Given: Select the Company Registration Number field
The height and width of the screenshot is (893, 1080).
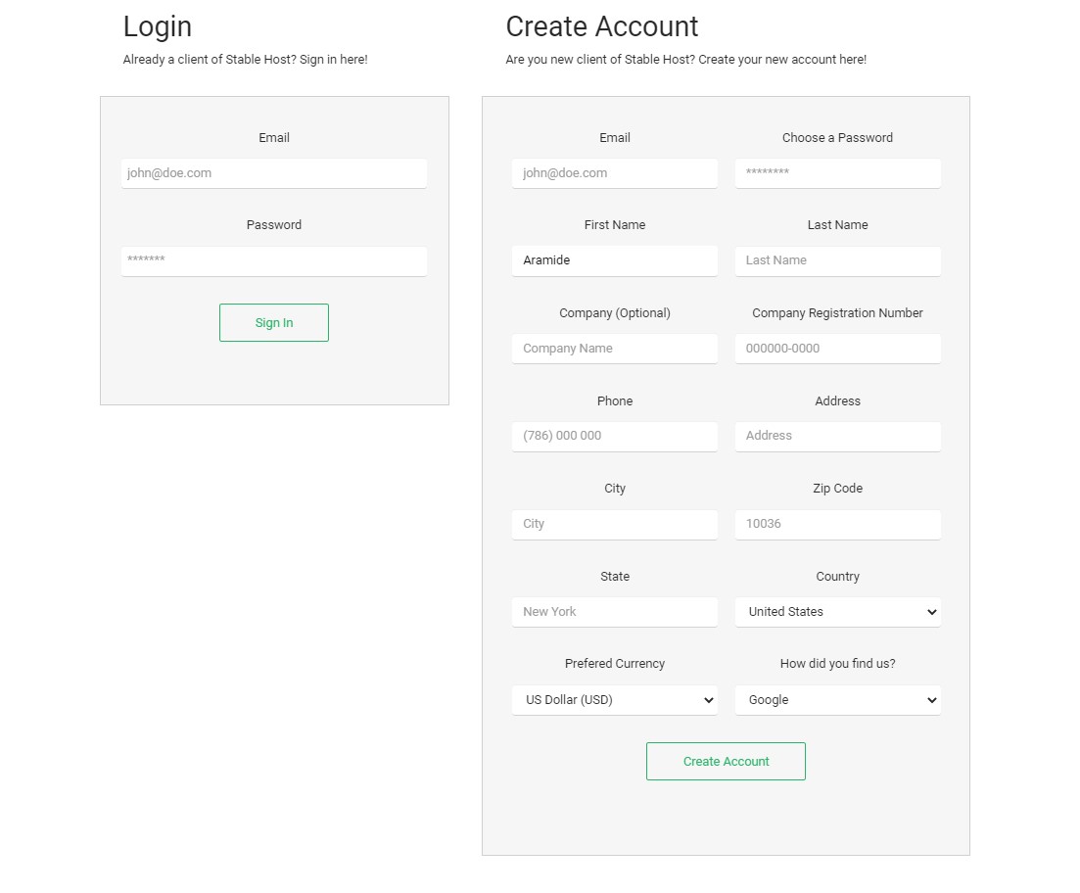Looking at the screenshot, I should [x=837, y=348].
